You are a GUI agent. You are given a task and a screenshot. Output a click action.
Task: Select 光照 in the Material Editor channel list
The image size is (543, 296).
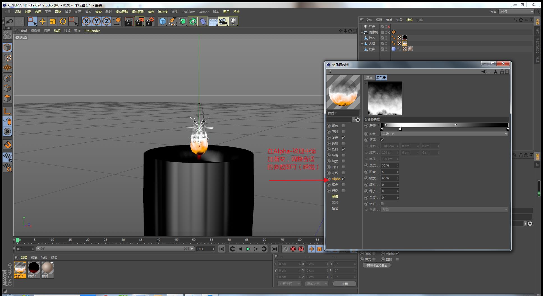pos(335,202)
